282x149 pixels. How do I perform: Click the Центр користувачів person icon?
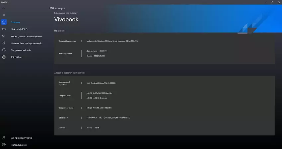pos(4,138)
